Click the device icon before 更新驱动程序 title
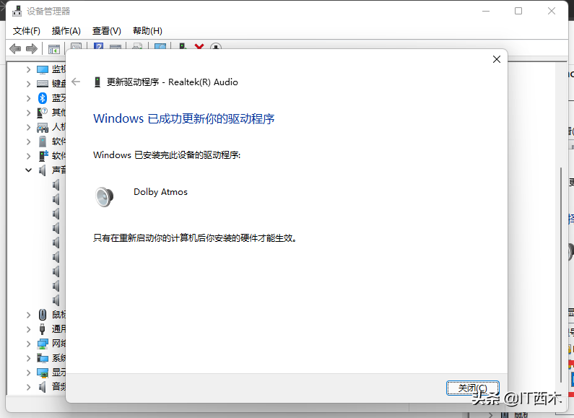Screen dimensions: 574x418 [97, 82]
